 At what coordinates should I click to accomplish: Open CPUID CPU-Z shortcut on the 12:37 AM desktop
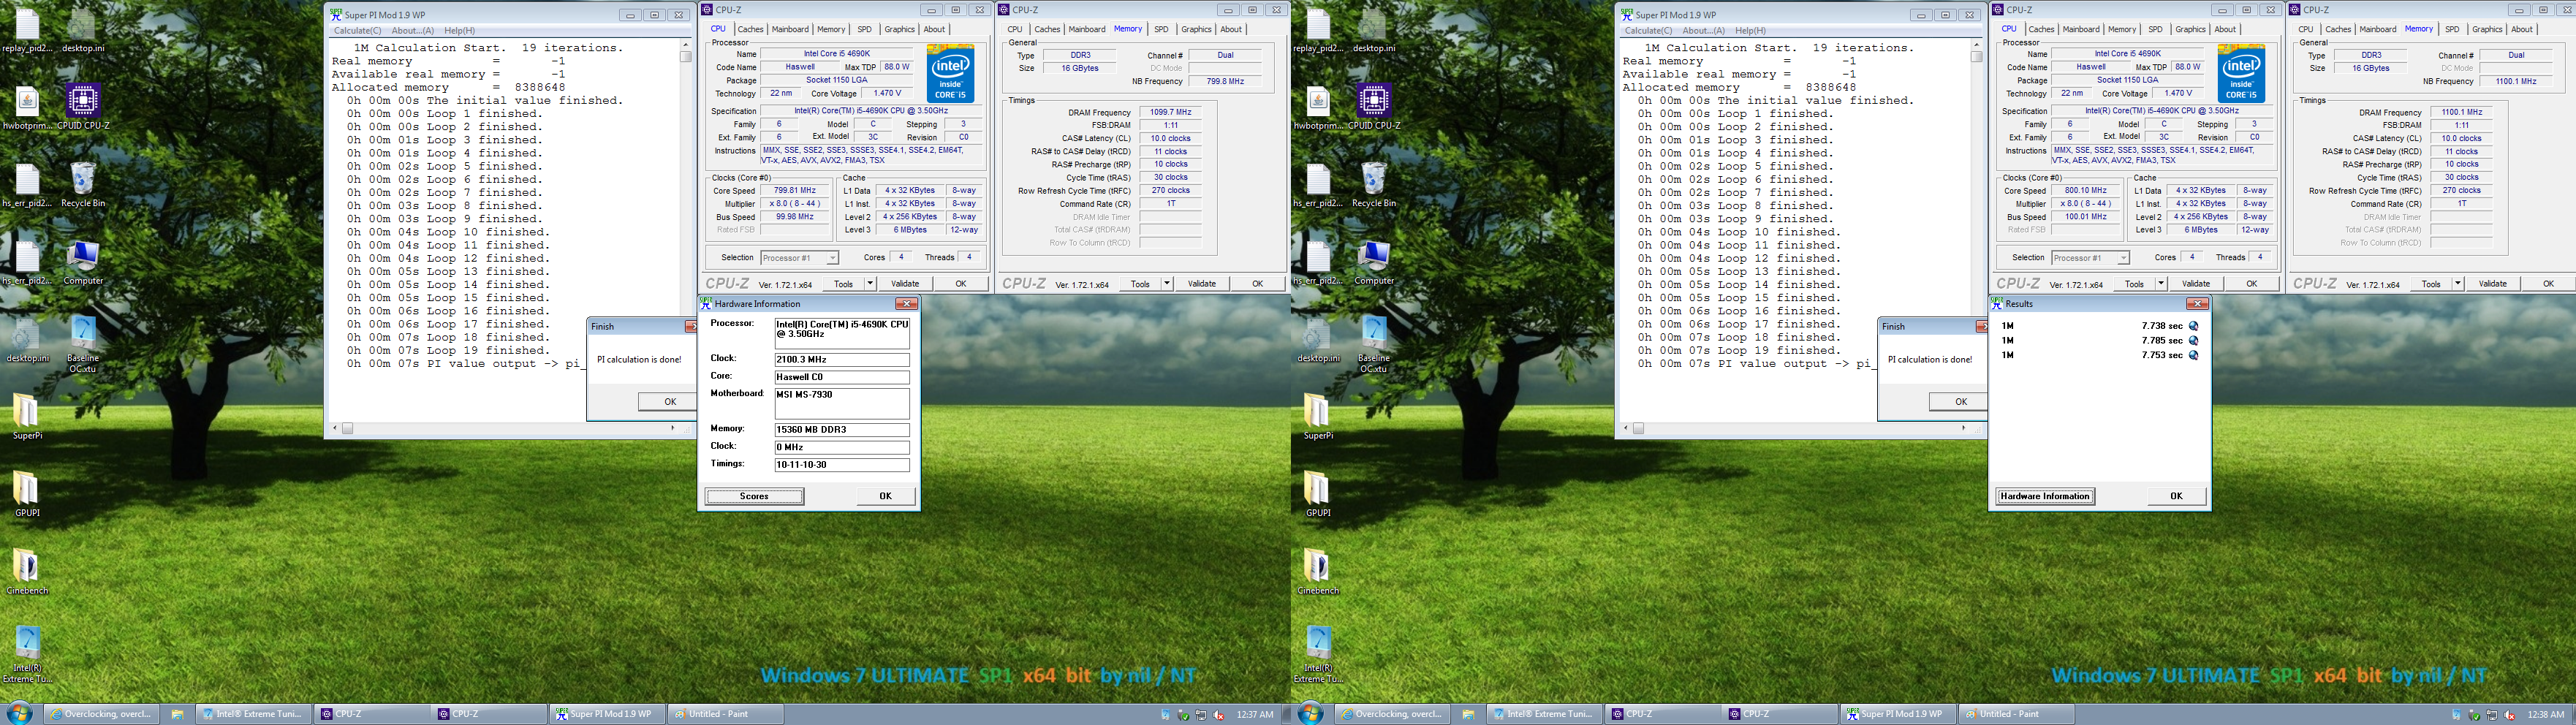(x=83, y=107)
